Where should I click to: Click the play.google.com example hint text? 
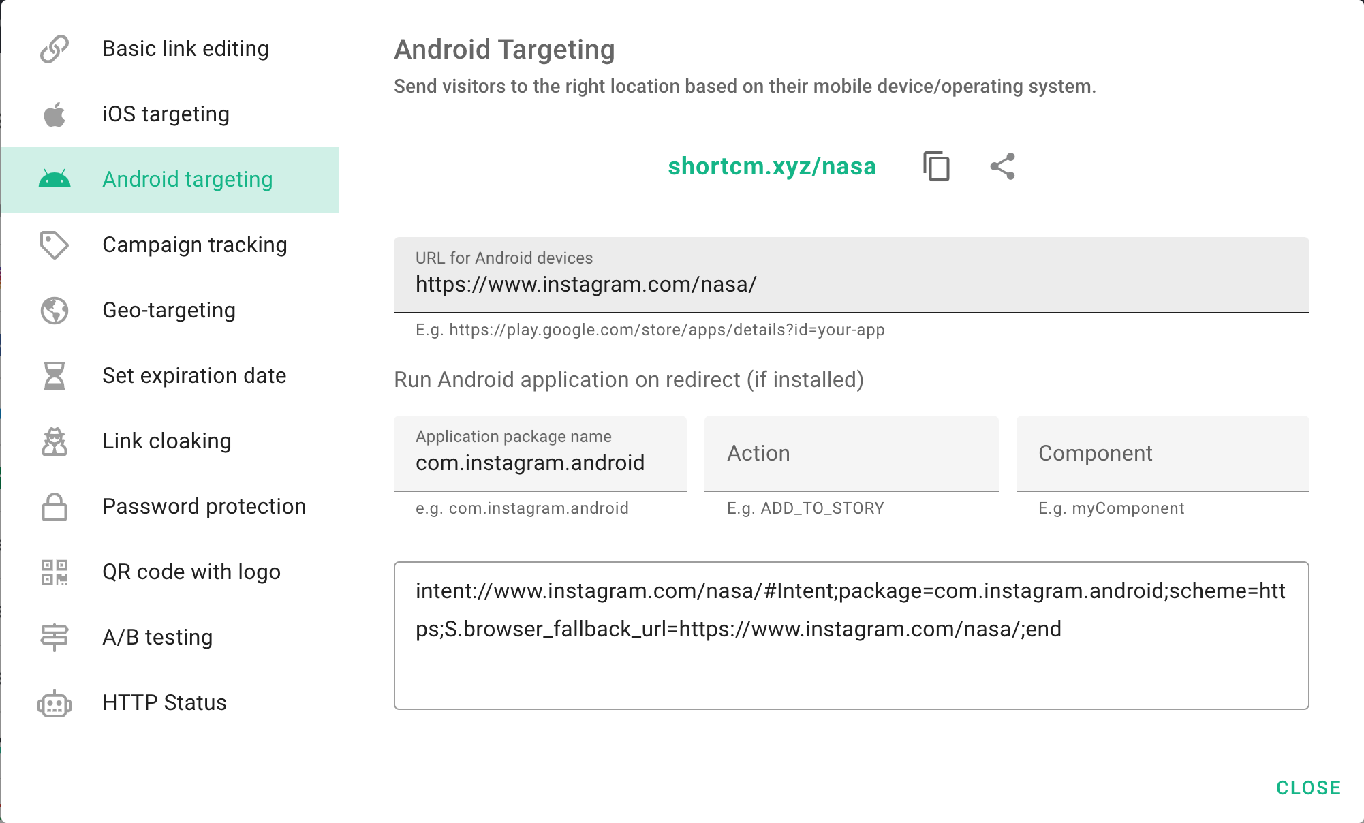[650, 330]
